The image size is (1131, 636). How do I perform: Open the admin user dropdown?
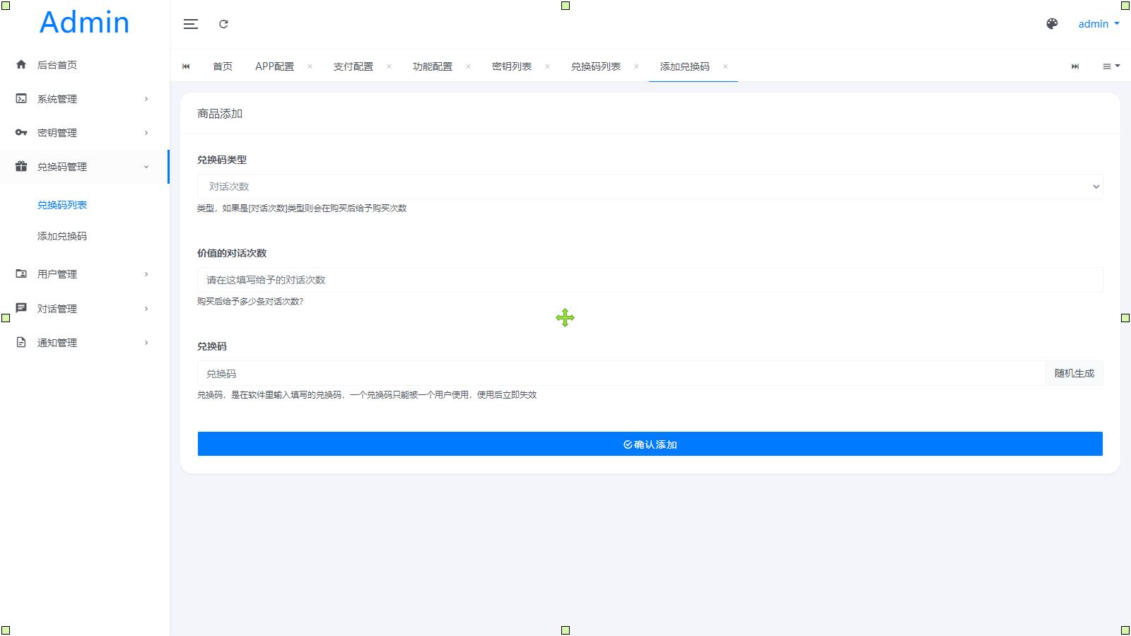(x=1098, y=24)
